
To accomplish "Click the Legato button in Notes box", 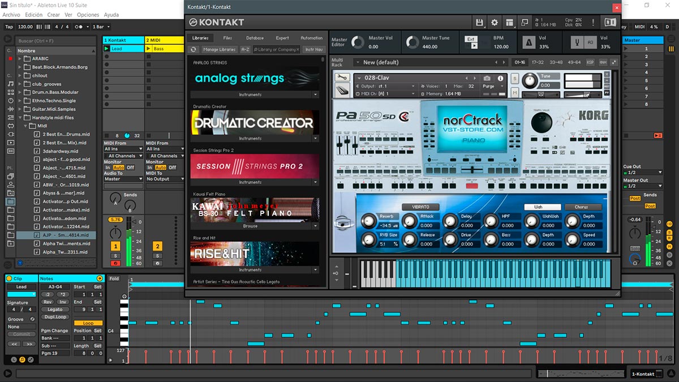I will [55, 310].
